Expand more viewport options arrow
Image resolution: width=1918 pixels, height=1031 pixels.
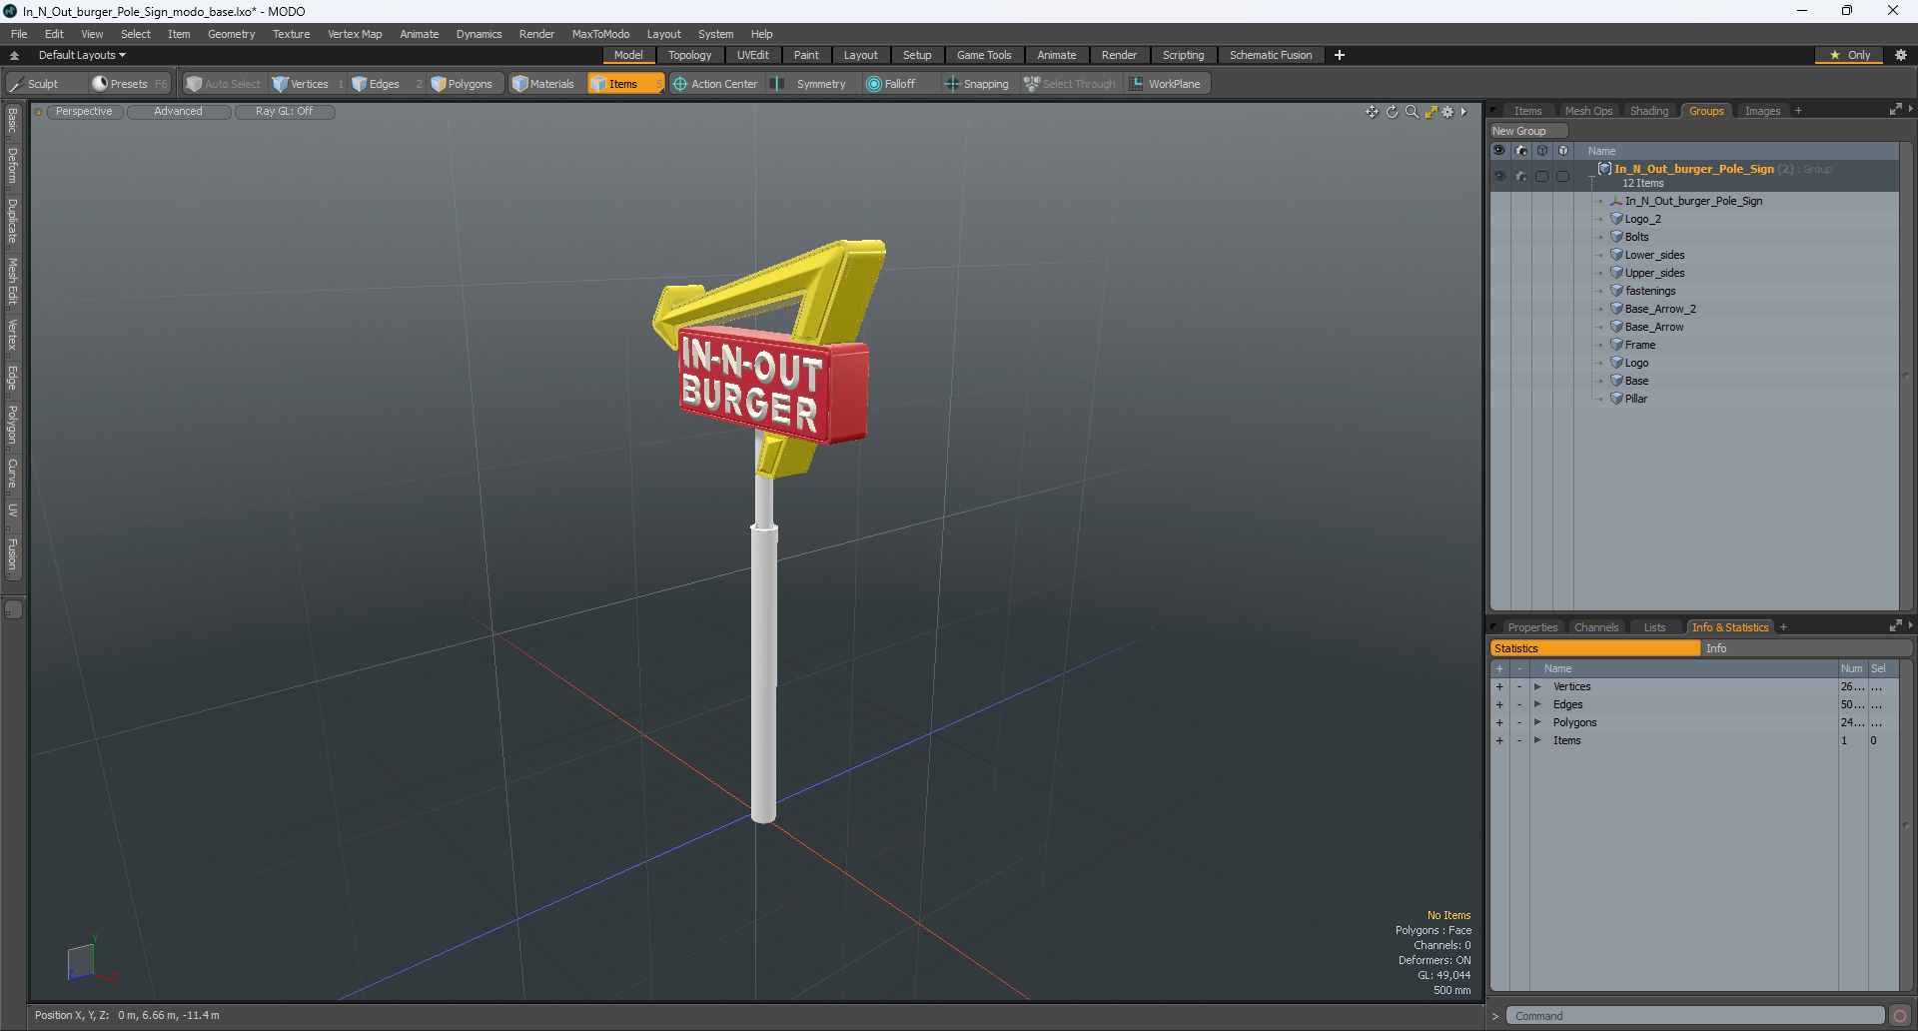point(1464,112)
